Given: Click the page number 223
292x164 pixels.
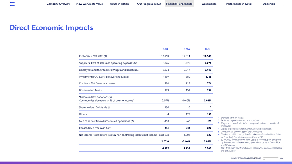Looking at the screenshot, I should (x=281, y=158).
